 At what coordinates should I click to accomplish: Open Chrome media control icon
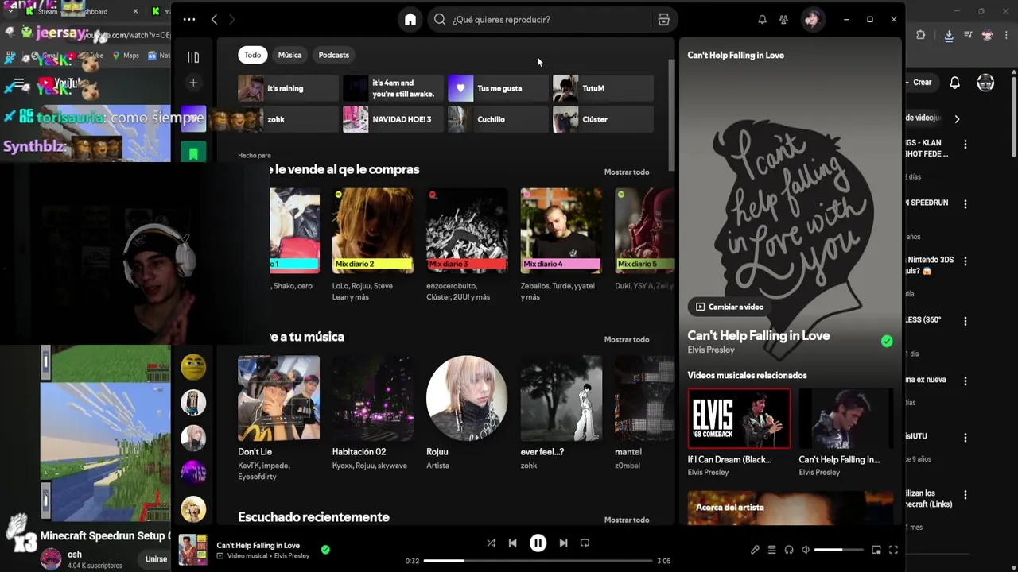tap(968, 36)
